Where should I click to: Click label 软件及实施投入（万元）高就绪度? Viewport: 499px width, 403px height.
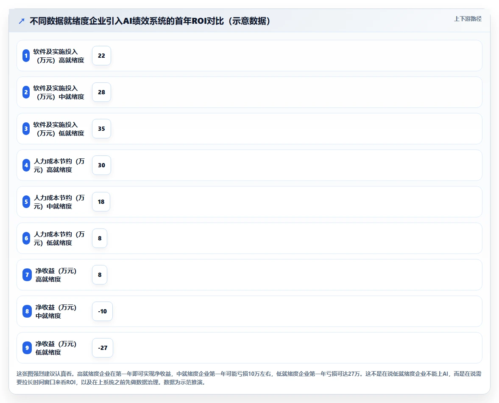59,56
